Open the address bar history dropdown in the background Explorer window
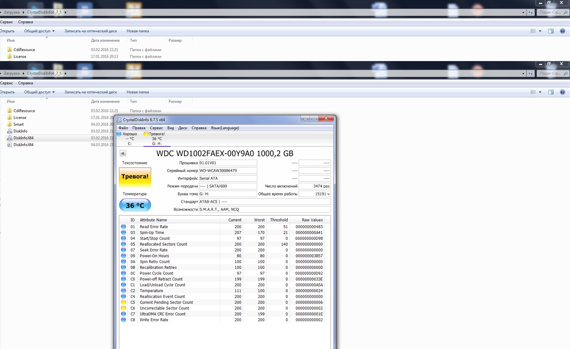This screenshot has height=349, width=570. click(x=523, y=12)
